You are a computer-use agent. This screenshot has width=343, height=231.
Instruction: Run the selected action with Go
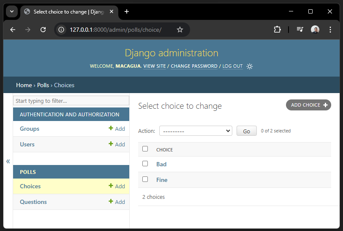(247, 131)
